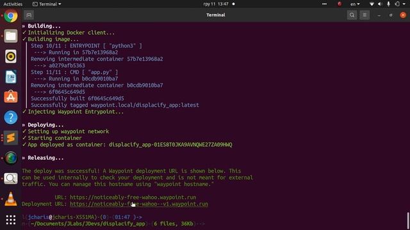Click 'Running in 57b7e13968a2' line
The image size is (410, 230).
[x=76, y=52]
